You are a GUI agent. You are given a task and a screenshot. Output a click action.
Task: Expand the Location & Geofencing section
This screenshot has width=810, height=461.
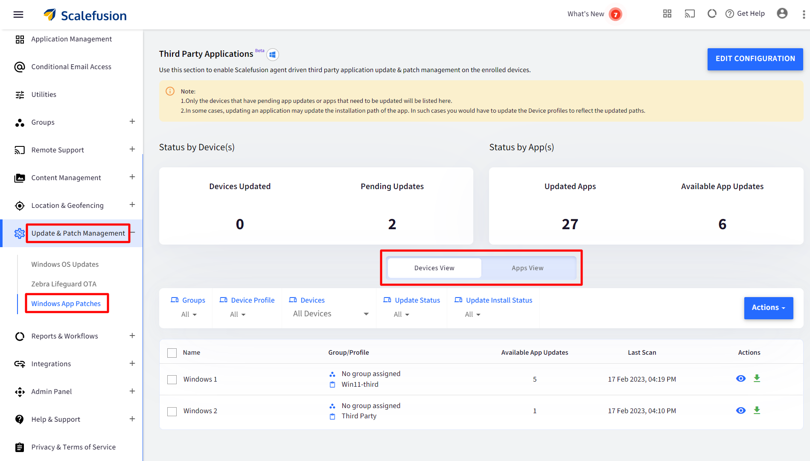[x=132, y=205]
